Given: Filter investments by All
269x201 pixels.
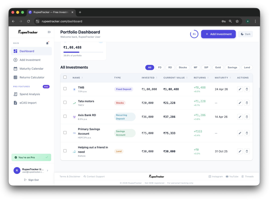Looking at the screenshot, I should click(x=150, y=67).
